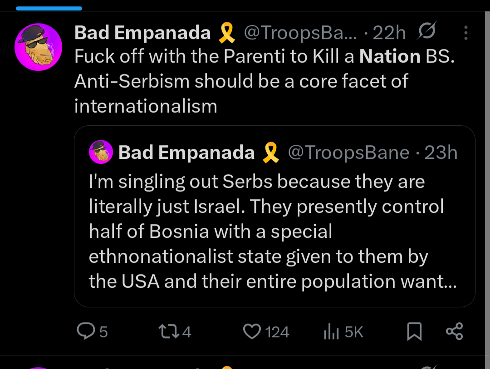Viewport: 490px width, 369px height.
Task: Click the truncated @TroopsBa... handle
Action: tap(300, 33)
